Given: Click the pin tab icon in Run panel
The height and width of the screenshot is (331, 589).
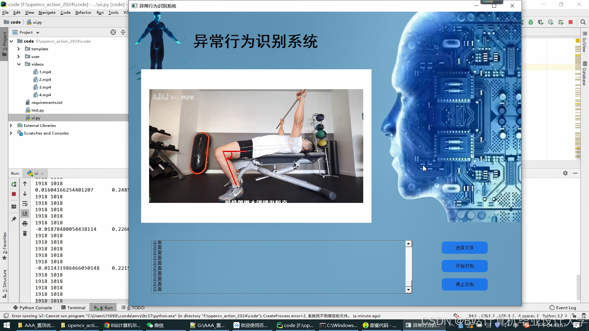Looking at the screenshot, I should tap(14, 219).
